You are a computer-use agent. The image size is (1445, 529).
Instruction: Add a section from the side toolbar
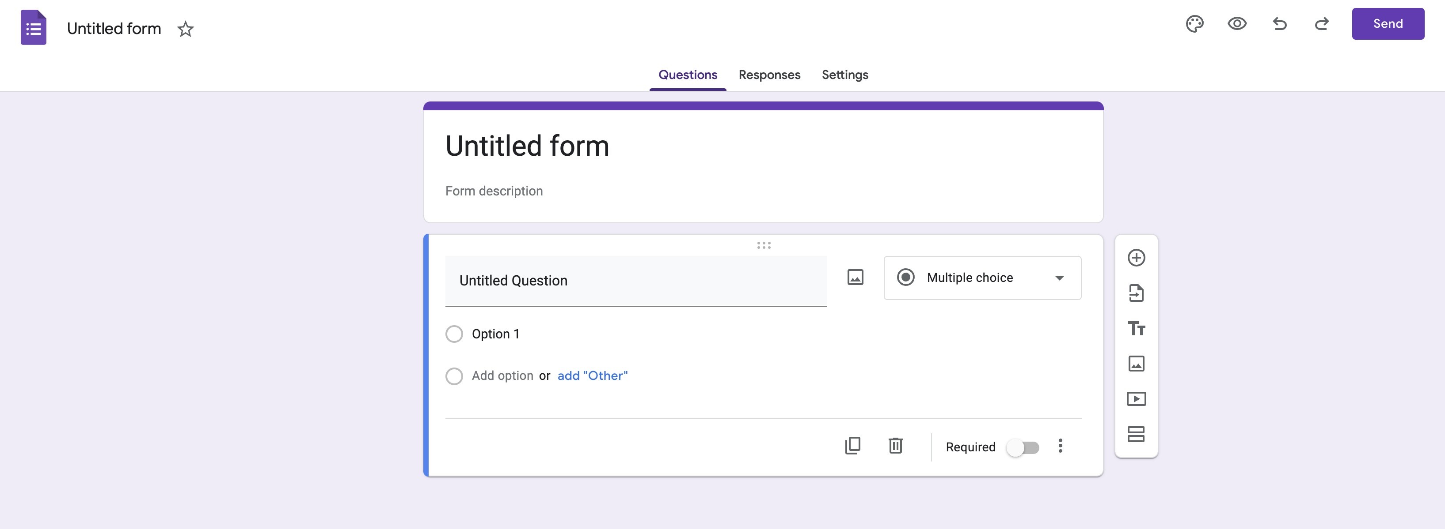pyautogui.click(x=1136, y=434)
